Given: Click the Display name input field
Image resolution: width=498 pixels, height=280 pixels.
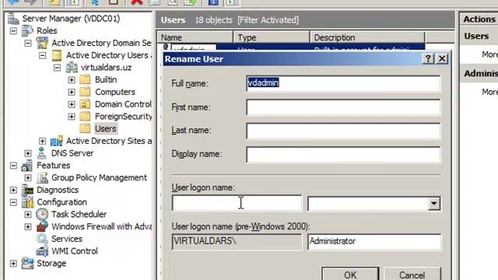Looking at the screenshot, I should pyautogui.click(x=343, y=155).
